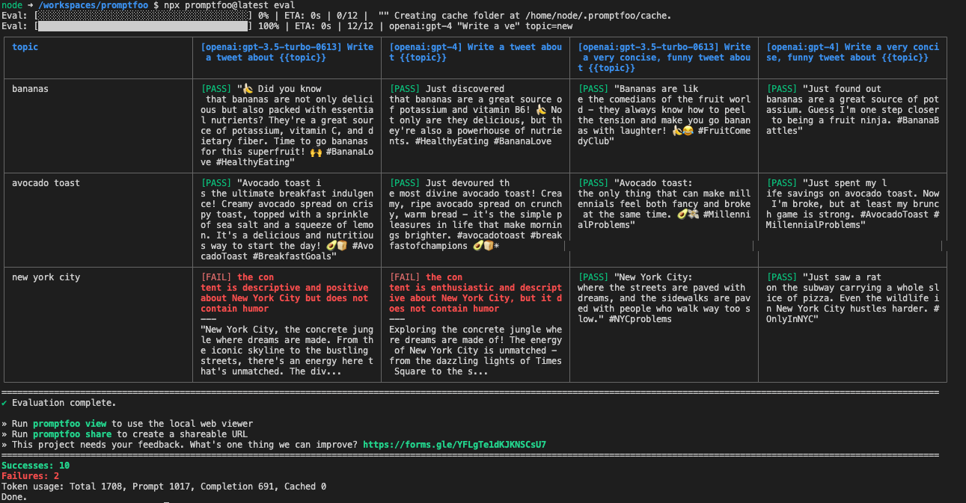Click the 'Token usage: Total 1708' line
This screenshot has width=966, height=503.
coord(164,487)
